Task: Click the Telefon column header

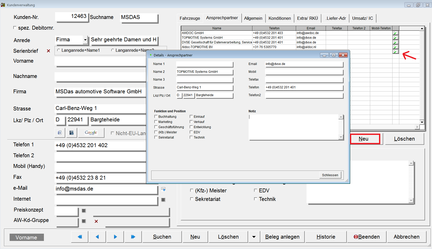Action: point(274,28)
